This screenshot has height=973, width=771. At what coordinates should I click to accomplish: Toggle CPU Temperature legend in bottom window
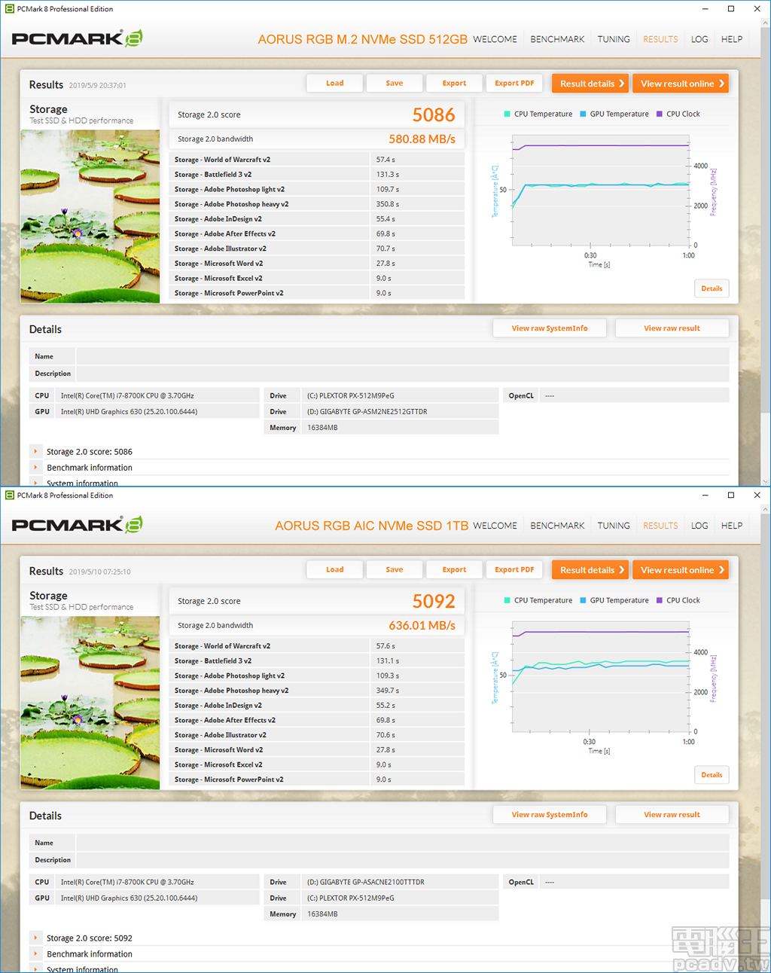click(x=538, y=601)
